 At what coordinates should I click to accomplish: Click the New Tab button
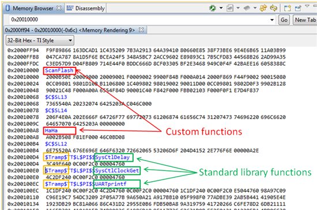(x=305, y=20)
